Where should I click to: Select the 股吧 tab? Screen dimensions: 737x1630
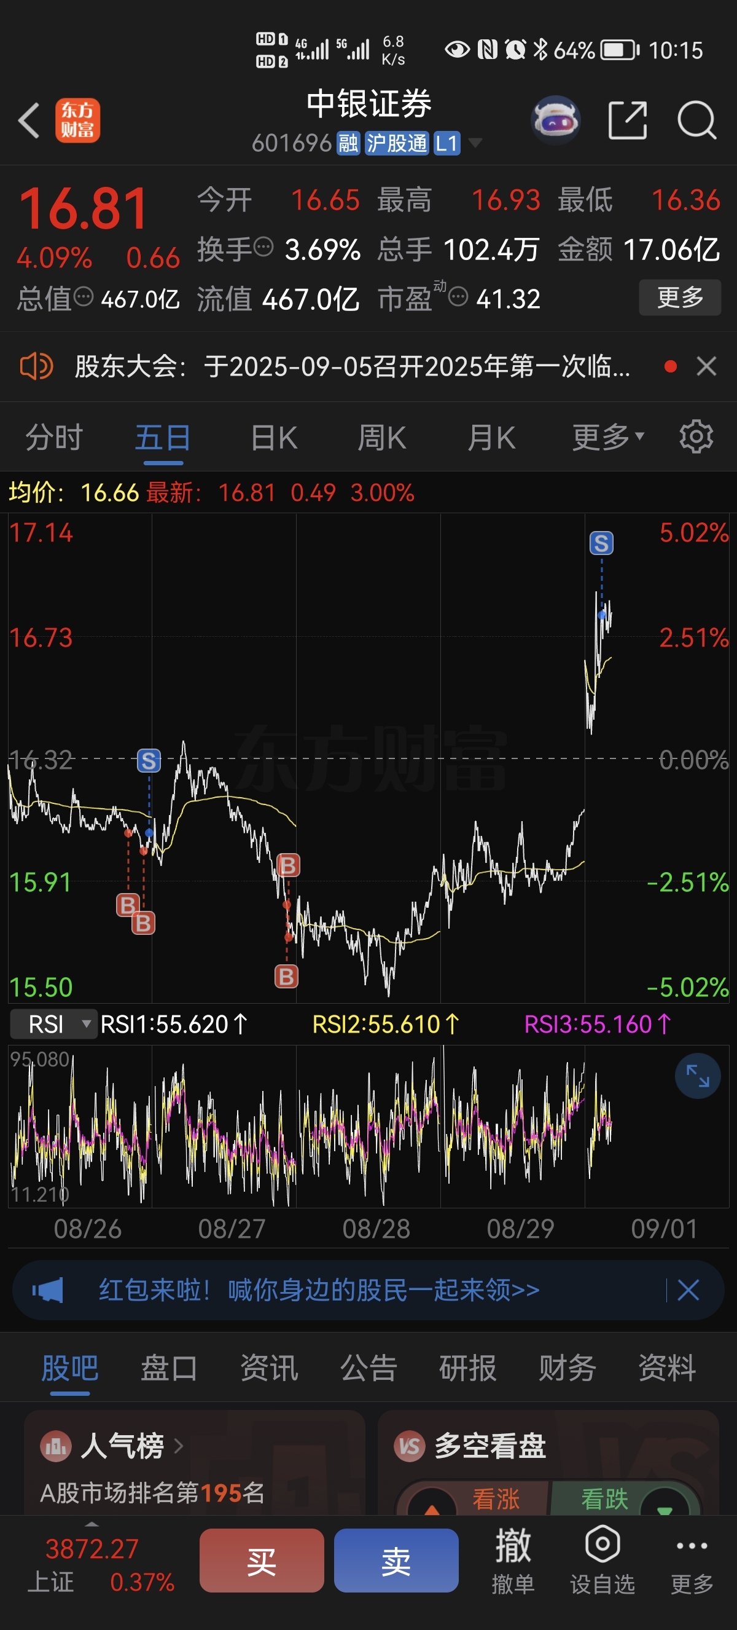pos(69,1368)
